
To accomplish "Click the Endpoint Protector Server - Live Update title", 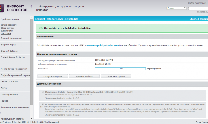I will coord(57,19).
